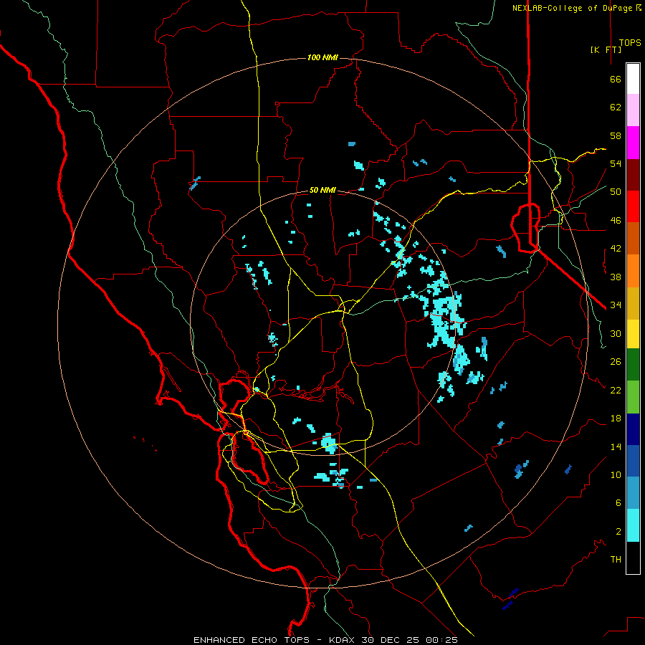Click the bright red legend swatch
The width and height of the screenshot is (645, 645).
tap(633, 206)
